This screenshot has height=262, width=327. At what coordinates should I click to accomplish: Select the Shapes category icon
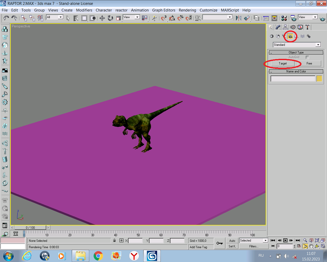pyautogui.click(x=278, y=36)
